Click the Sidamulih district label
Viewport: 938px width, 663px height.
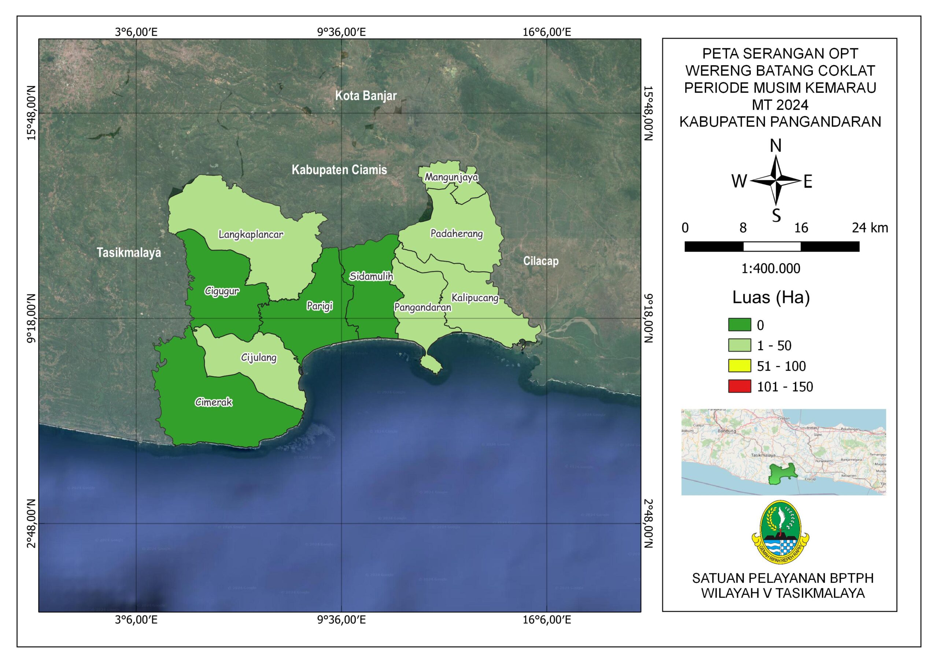coord(371,276)
